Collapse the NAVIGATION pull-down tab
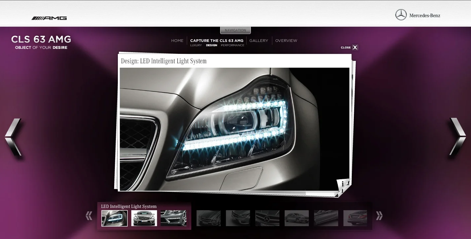Screen dimensions: 471x239 (235, 30)
